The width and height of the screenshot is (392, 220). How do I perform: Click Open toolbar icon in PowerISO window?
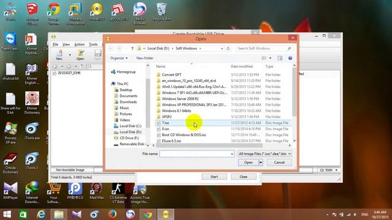80,54
